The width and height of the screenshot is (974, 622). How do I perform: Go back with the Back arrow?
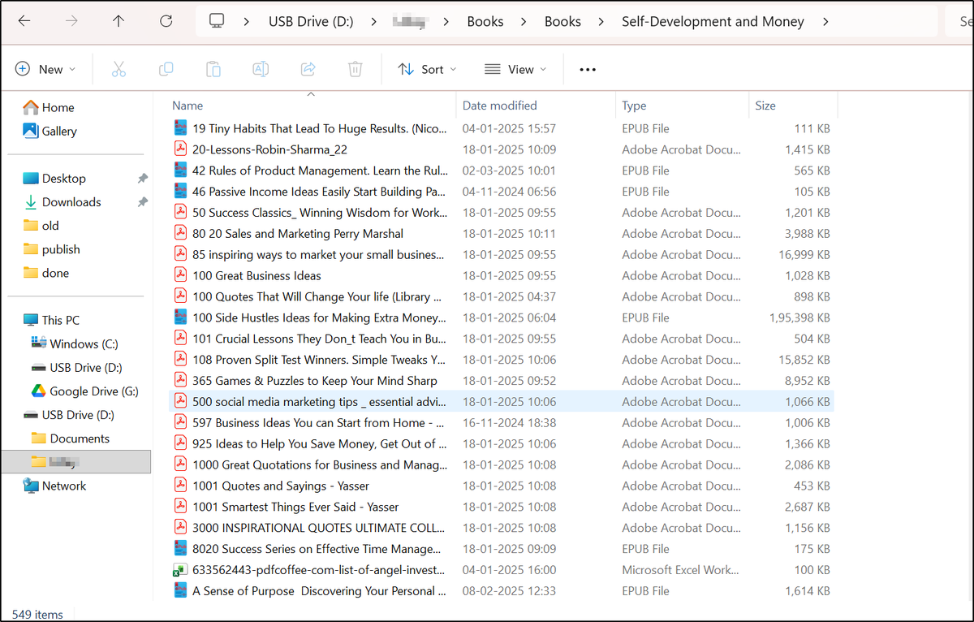pos(24,22)
